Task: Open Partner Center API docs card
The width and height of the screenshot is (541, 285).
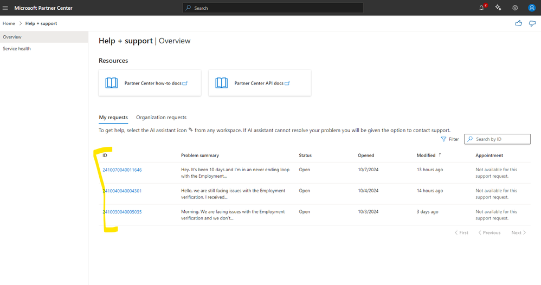Action: 260,83
